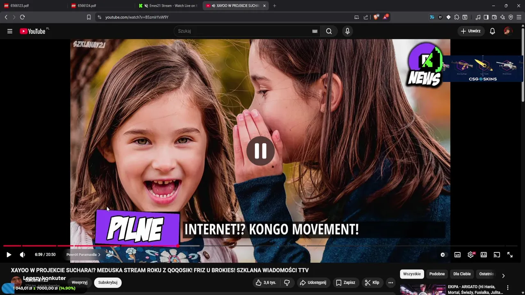Toggle the browser sidebar panel

pos(486,17)
